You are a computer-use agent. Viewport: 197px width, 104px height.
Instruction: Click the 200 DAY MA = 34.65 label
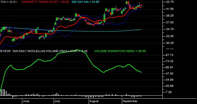pyautogui.click(x=86, y=2)
